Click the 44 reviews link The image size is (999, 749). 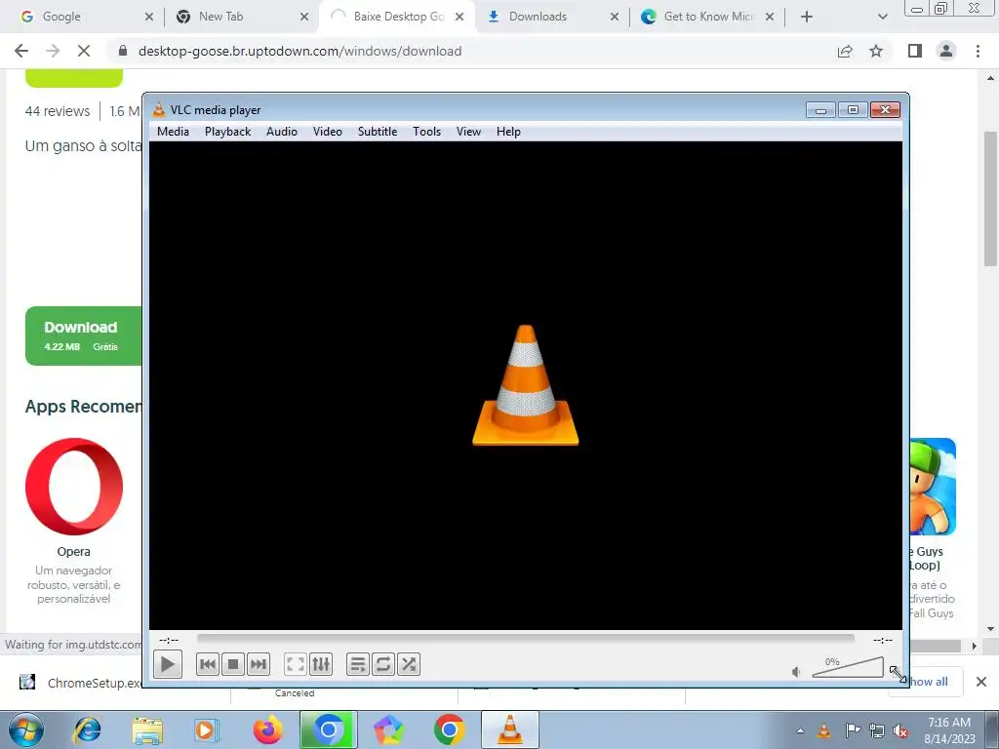(x=58, y=111)
